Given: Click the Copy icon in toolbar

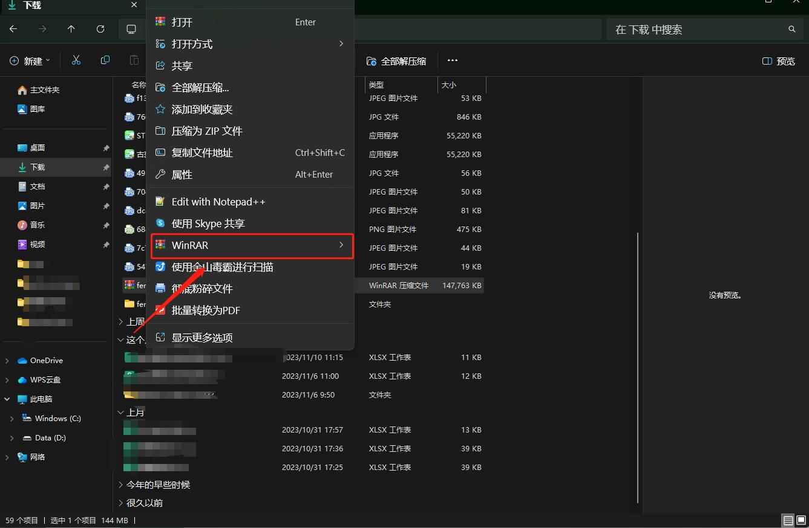Looking at the screenshot, I should coord(105,60).
